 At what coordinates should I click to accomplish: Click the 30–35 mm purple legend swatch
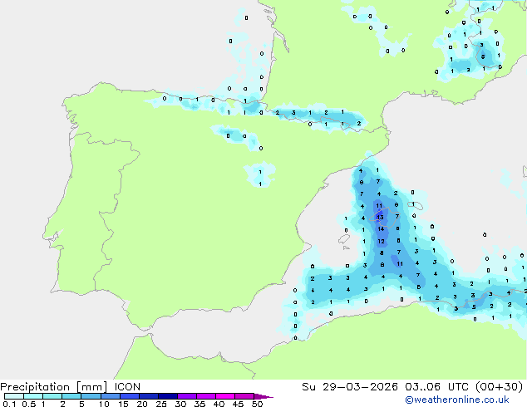(187, 396)
